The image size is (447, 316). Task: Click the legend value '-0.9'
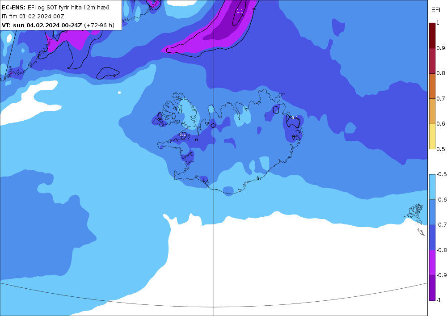[442, 275]
